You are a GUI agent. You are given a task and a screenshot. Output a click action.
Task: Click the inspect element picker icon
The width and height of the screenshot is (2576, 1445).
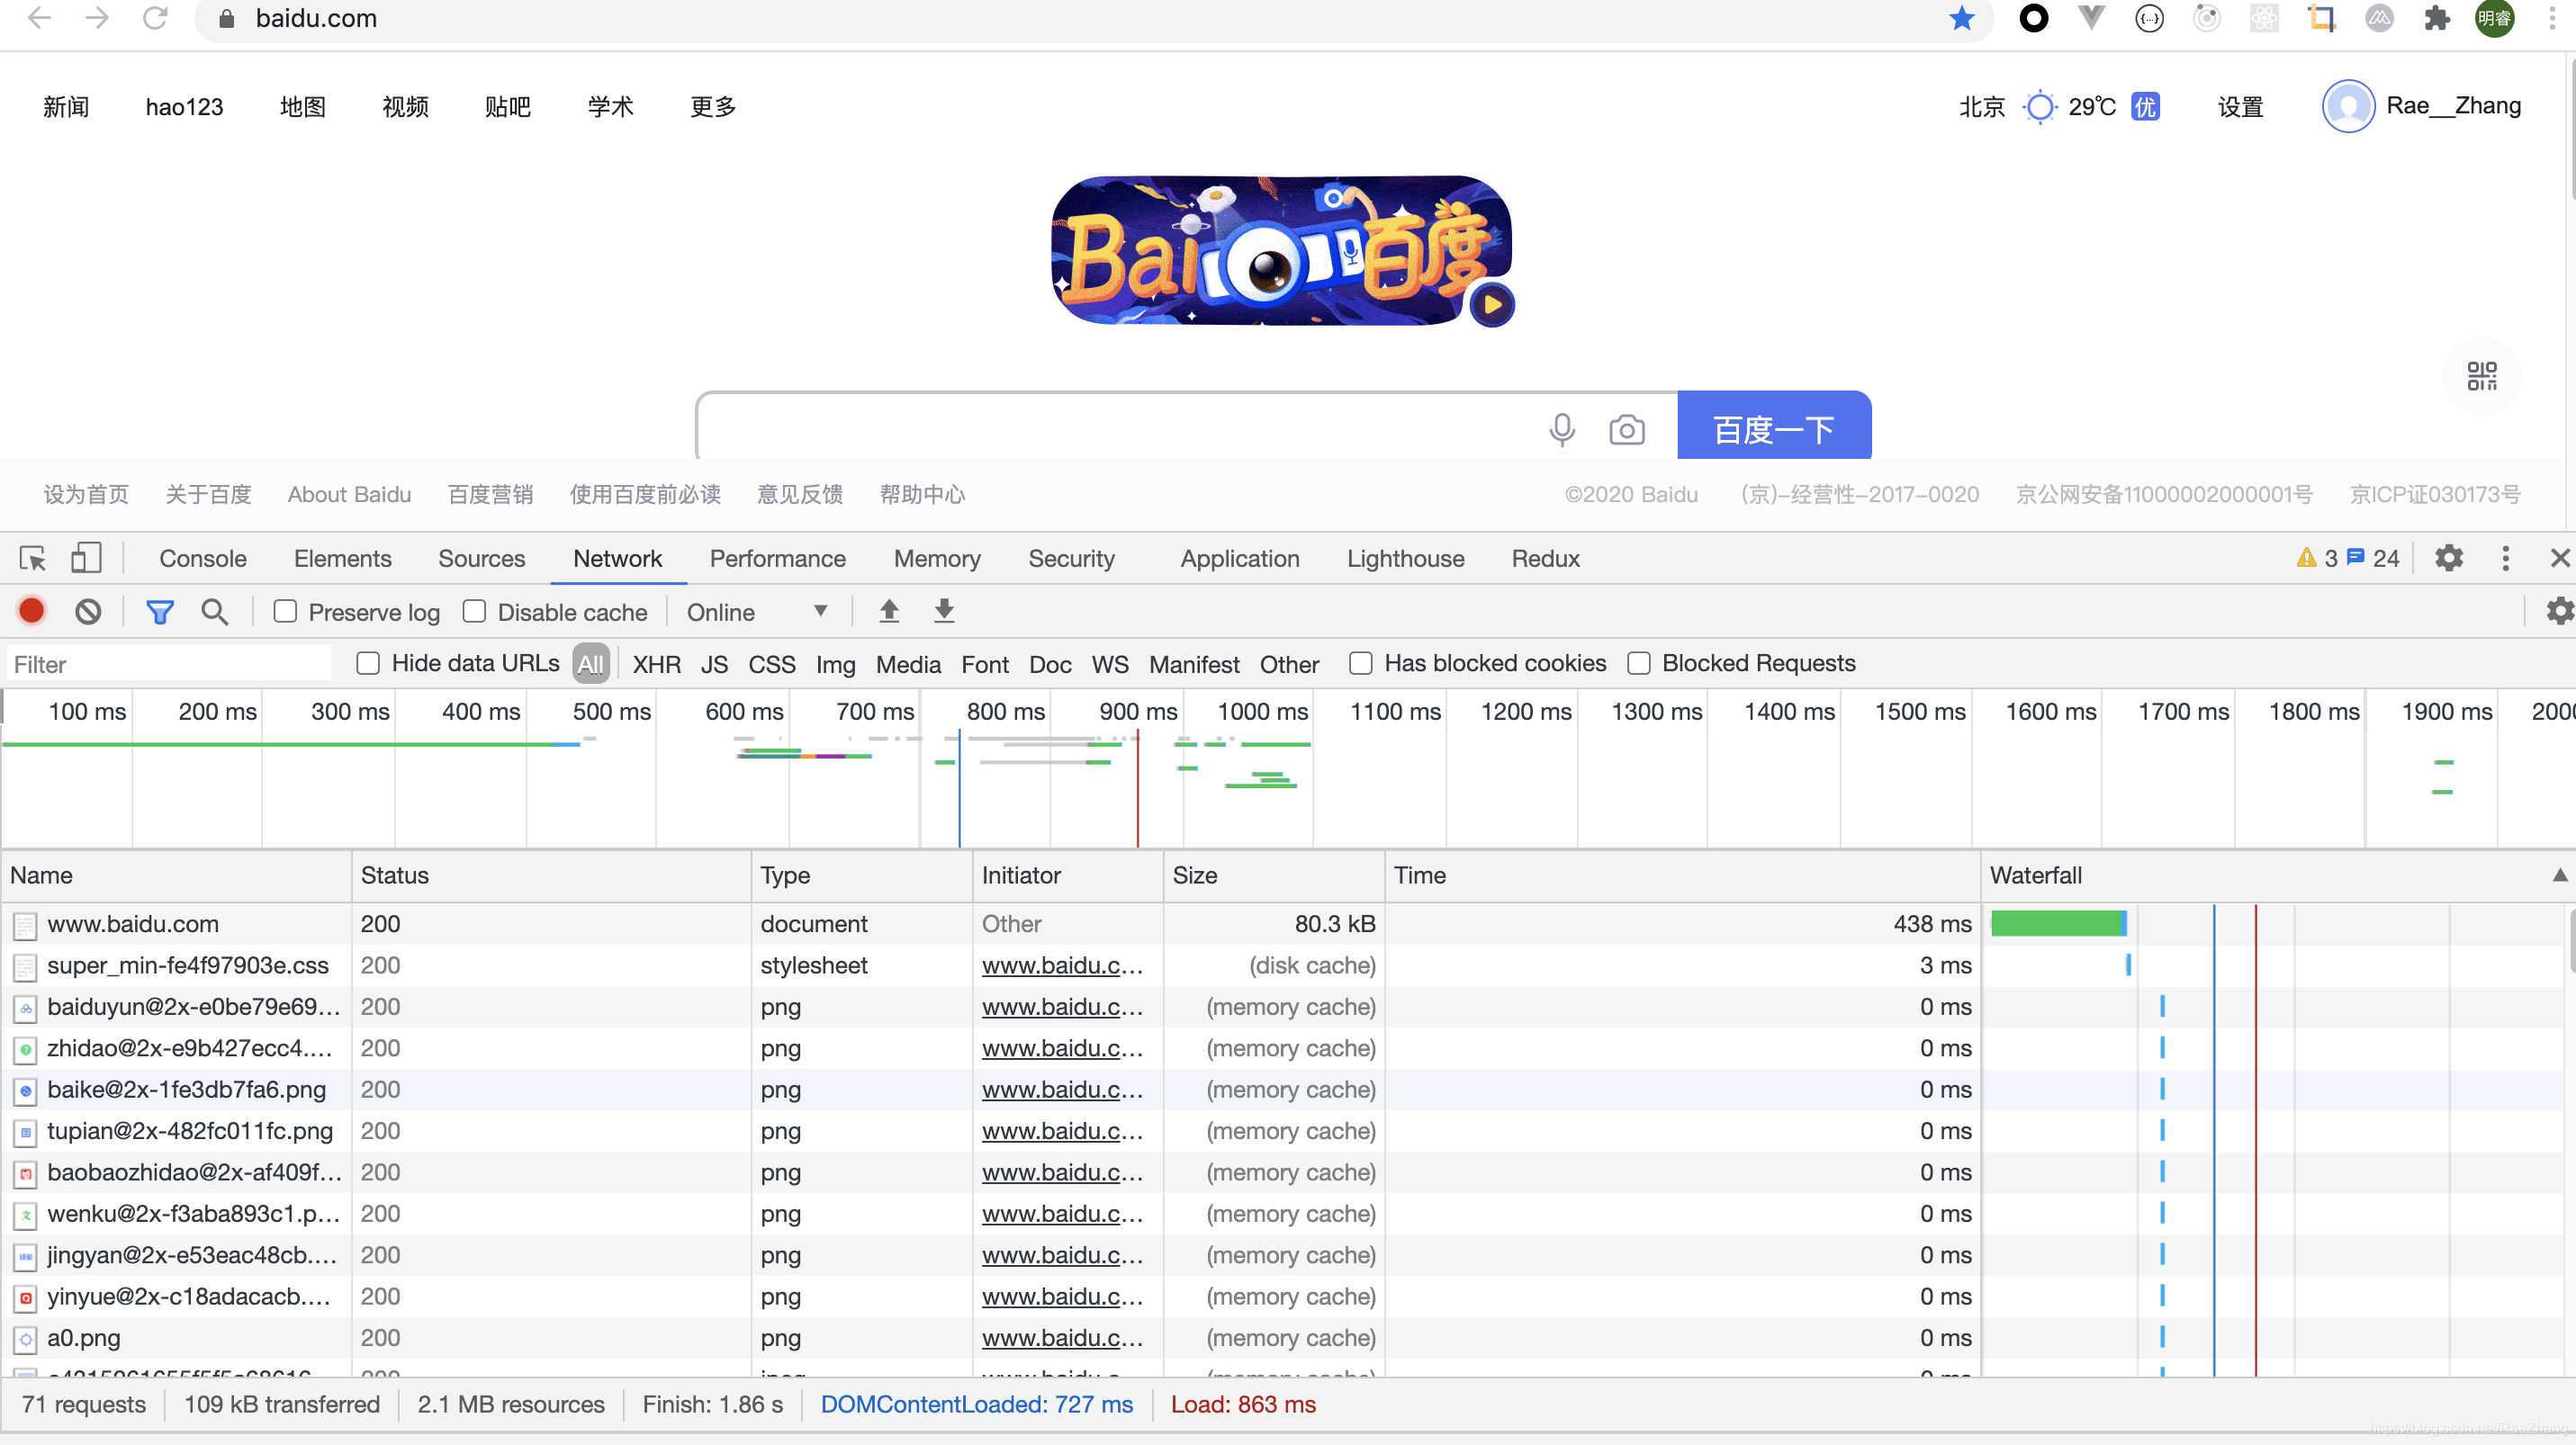click(x=33, y=559)
